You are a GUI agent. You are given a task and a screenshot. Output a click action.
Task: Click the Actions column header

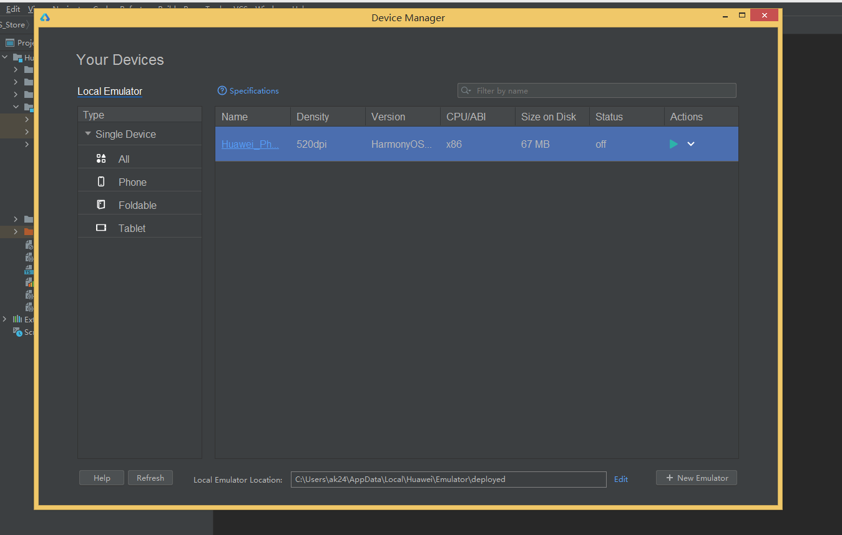coord(702,117)
